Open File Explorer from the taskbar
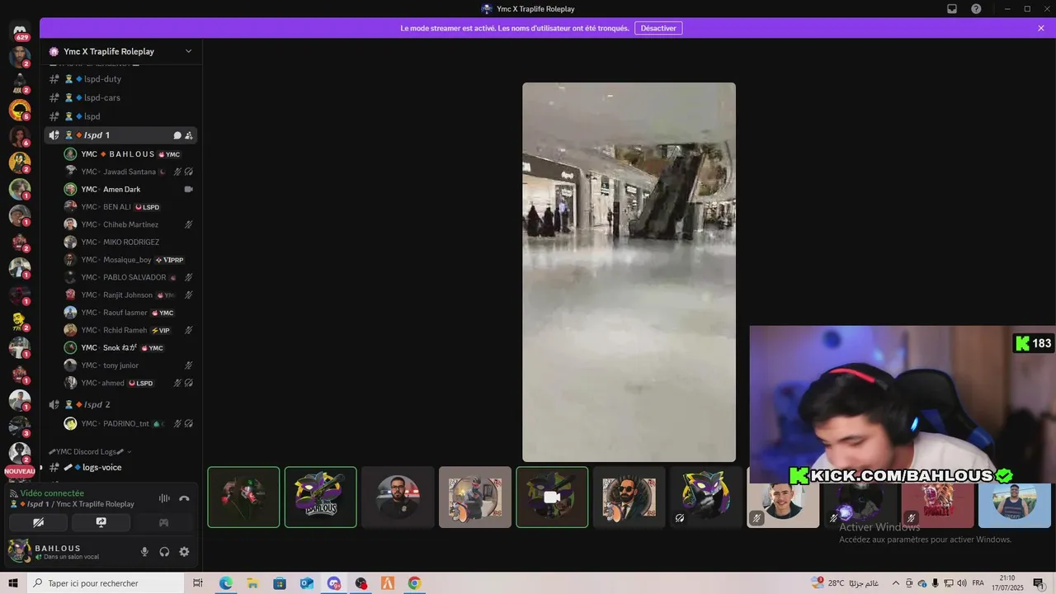 pos(252,583)
